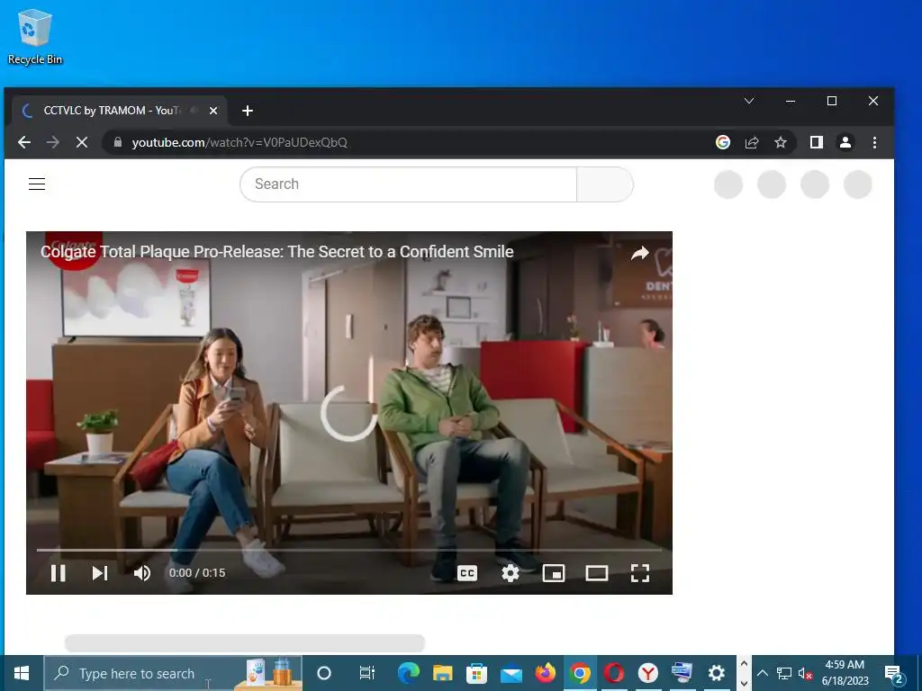Toggle closed captions (CC) on the video
This screenshot has width=922, height=691.
(x=467, y=573)
